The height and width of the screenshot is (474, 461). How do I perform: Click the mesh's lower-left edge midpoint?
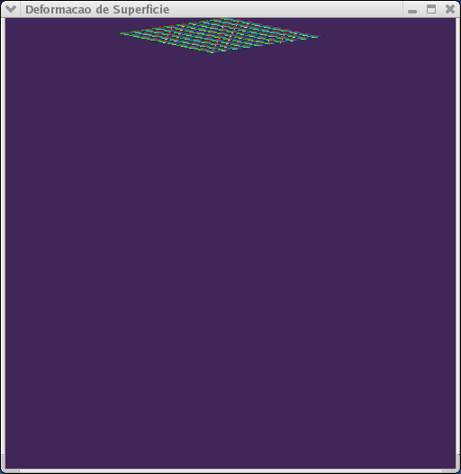pyautogui.click(x=167, y=43)
